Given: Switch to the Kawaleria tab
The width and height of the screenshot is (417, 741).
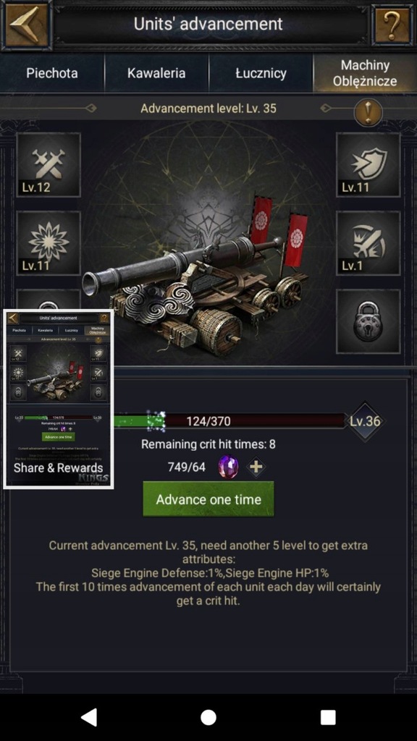Looking at the screenshot, I should click(x=156, y=73).
